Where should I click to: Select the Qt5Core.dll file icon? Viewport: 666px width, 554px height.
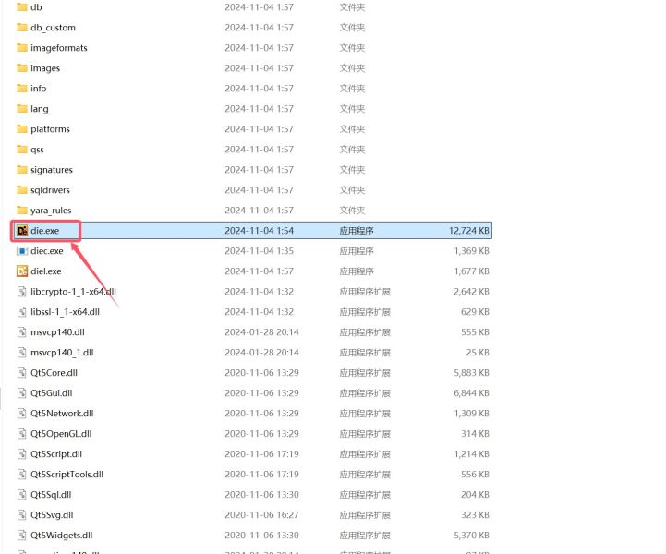point(22,373)
